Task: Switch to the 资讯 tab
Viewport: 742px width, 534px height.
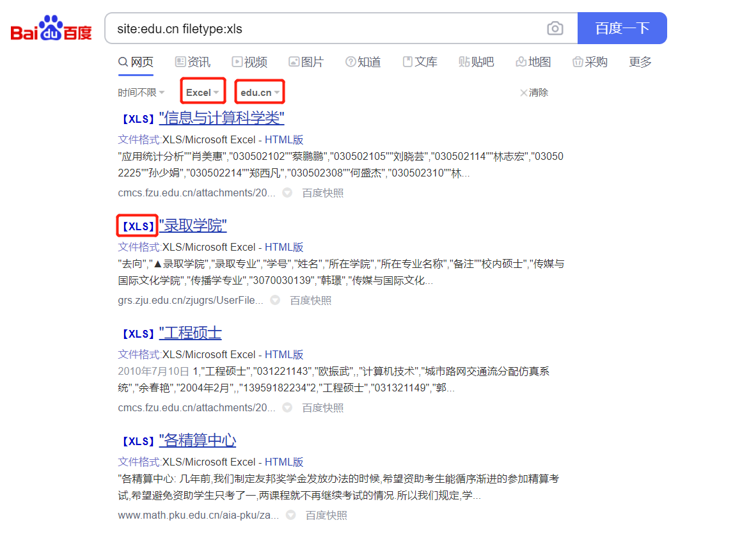Action: point(193,62)
